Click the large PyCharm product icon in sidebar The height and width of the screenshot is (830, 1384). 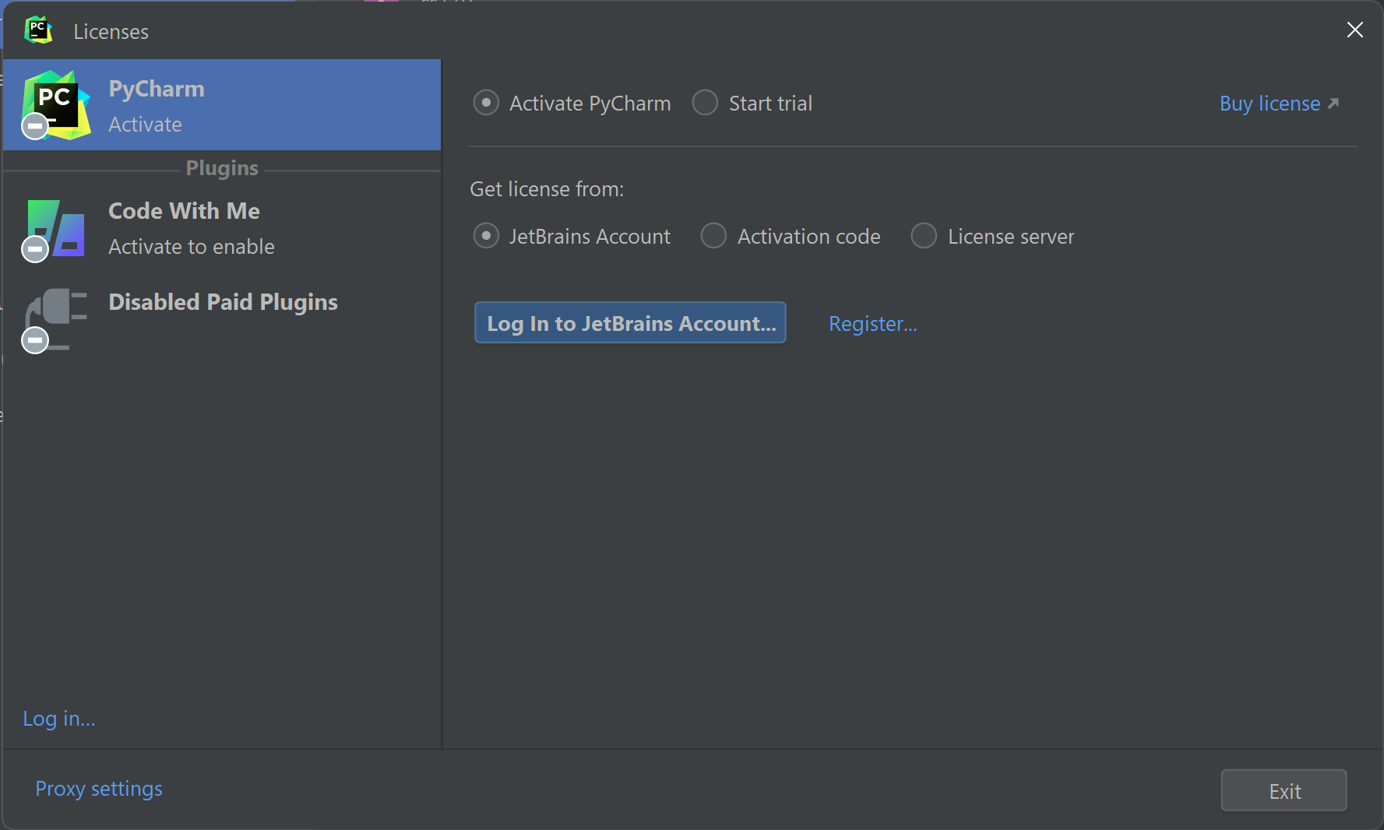pos(56,104)
